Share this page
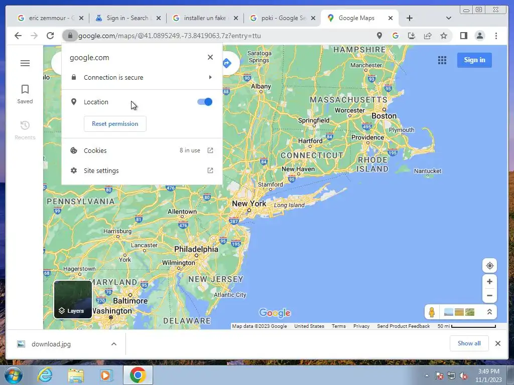The image size is (514, 385). click(428, 36)
